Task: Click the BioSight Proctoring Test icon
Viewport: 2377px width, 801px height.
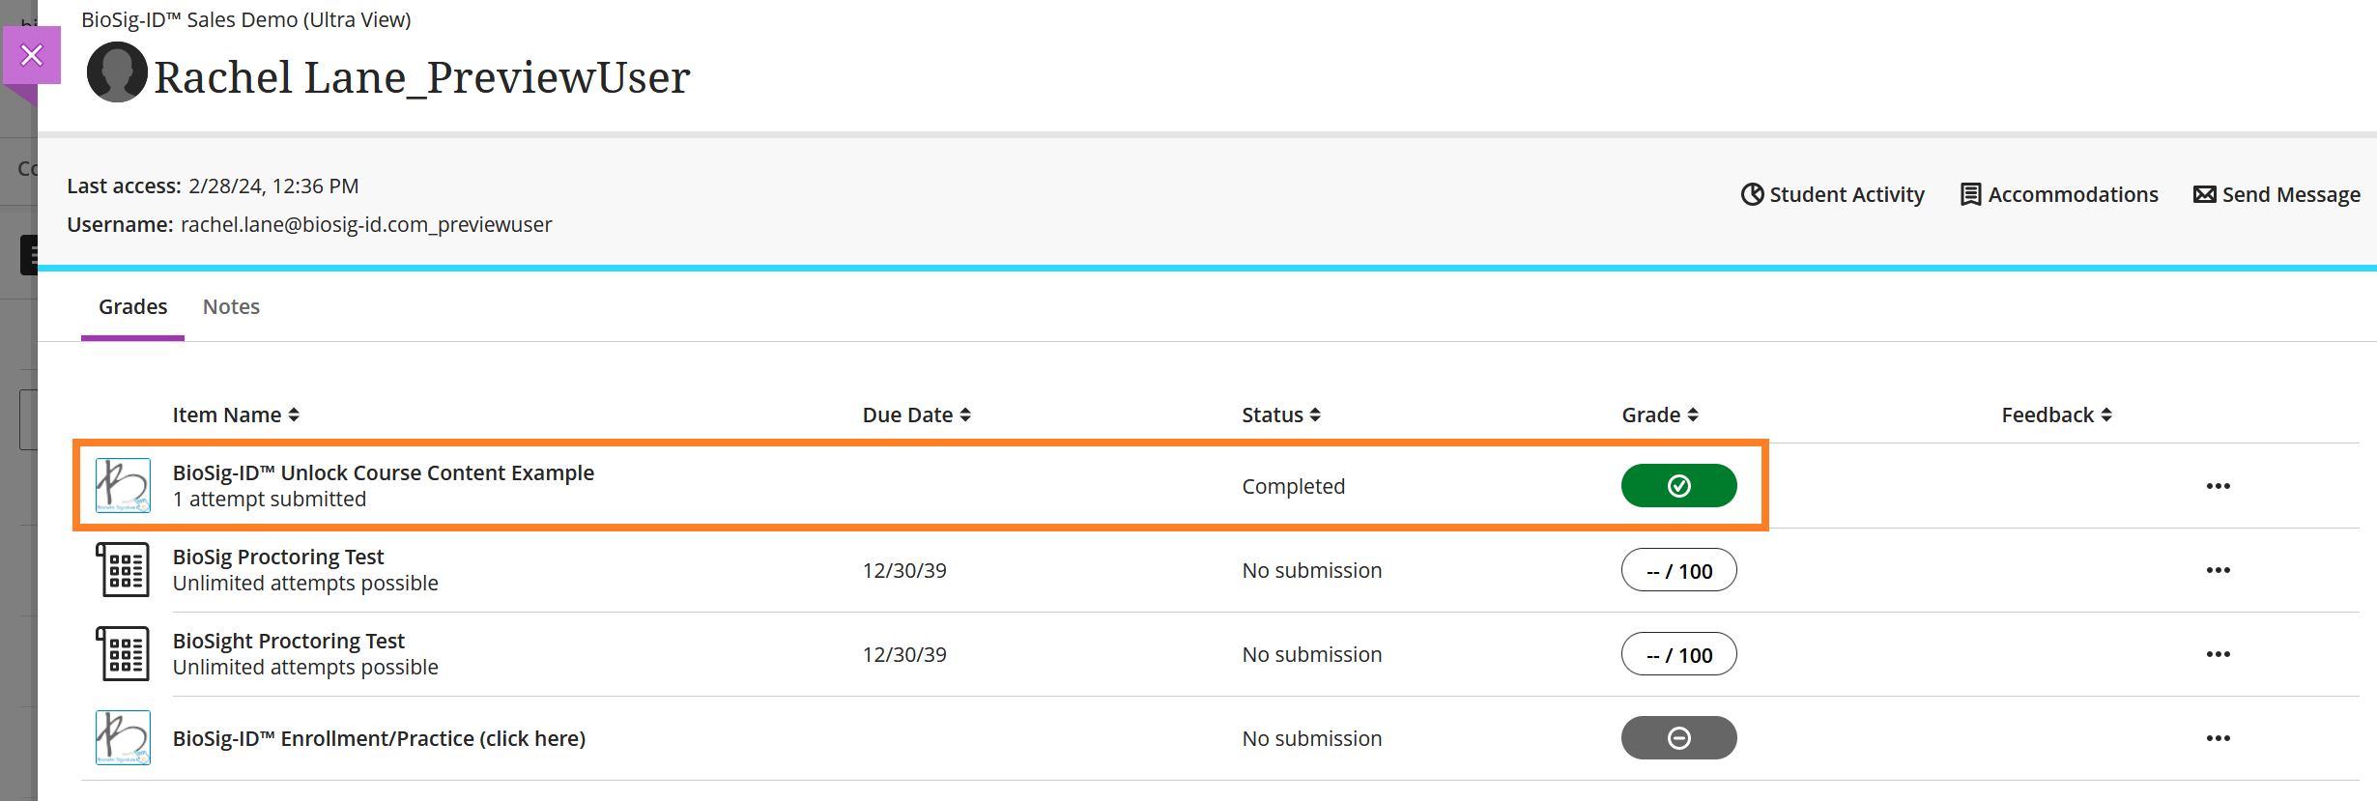Action: pos(123,653)
